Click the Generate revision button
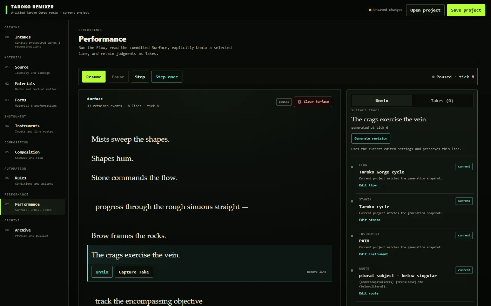491x306 pixels. [x=371, y=138]
